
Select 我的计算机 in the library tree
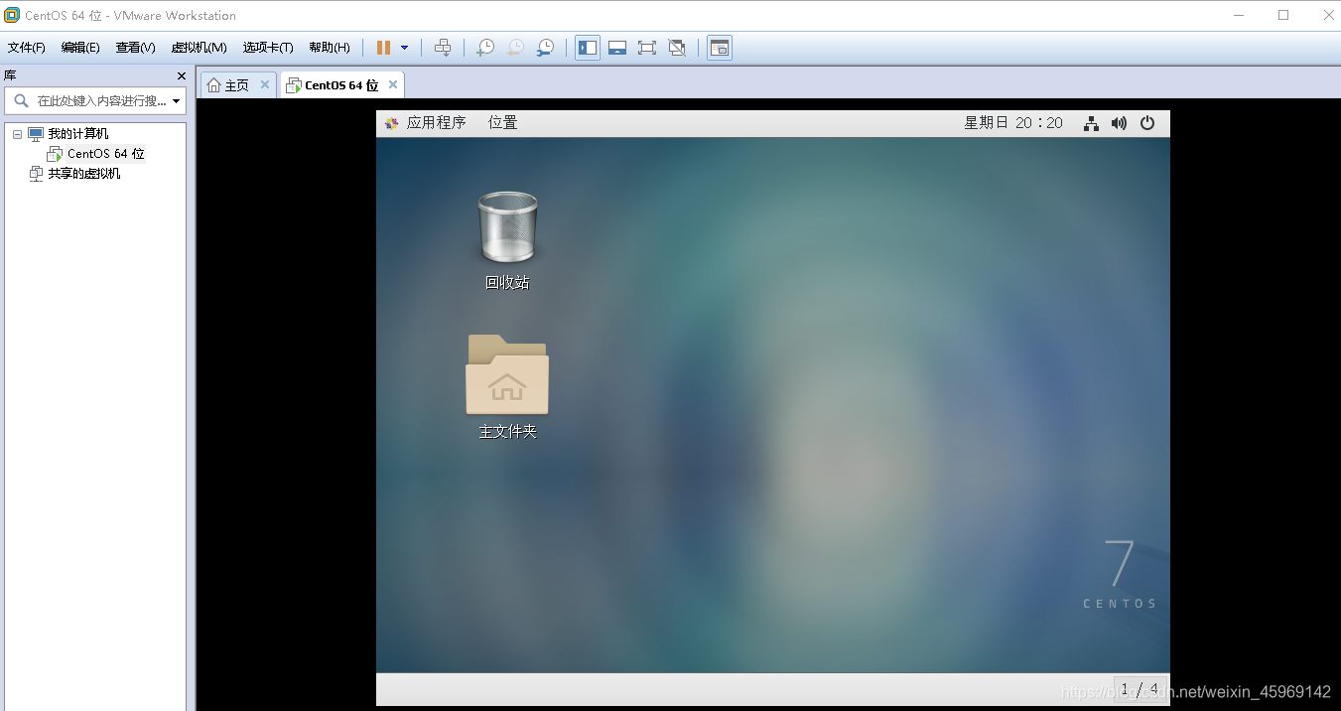pos(78,134)
